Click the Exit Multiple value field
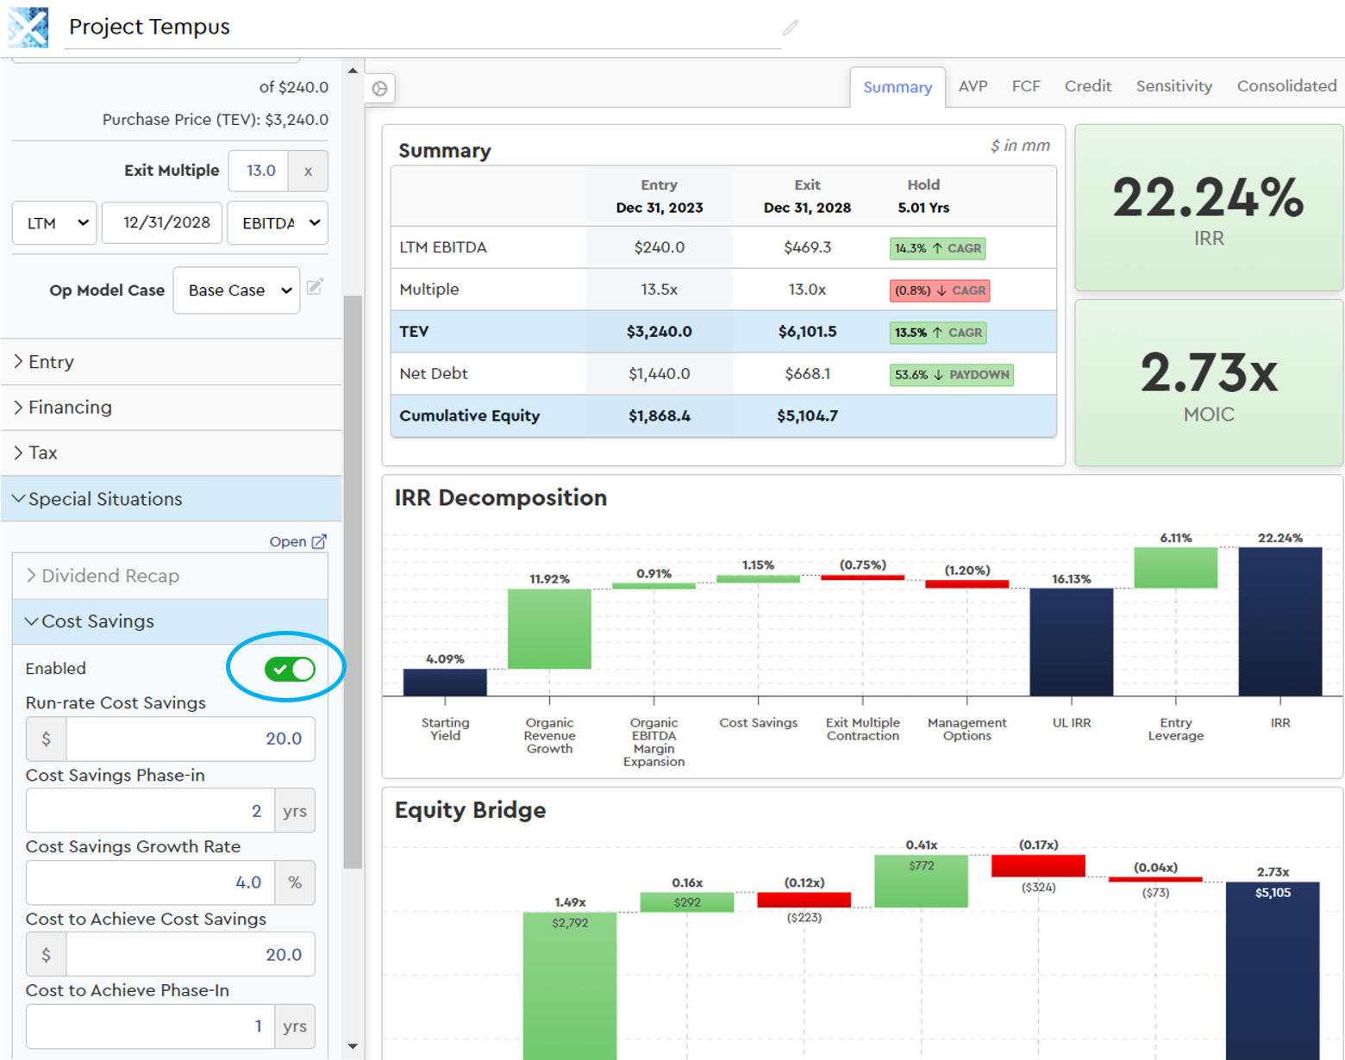 point(259,171)
